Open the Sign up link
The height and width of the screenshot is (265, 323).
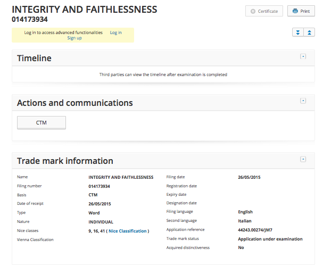point(74,38)
